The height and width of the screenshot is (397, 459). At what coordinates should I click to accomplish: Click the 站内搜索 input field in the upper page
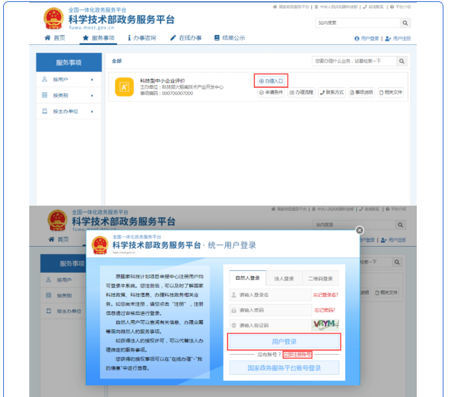click(358, 23)
